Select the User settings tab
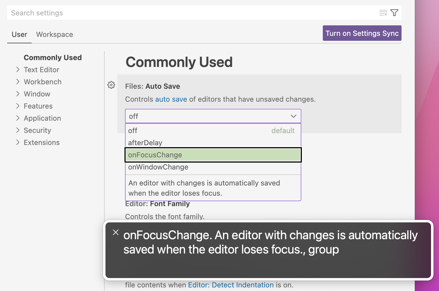This screenshot has width=439, height=291. pos(19,34)
